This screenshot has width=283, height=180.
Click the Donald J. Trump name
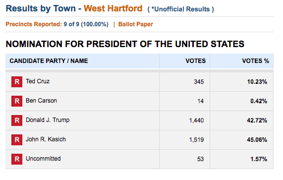(x=48, y=120)
